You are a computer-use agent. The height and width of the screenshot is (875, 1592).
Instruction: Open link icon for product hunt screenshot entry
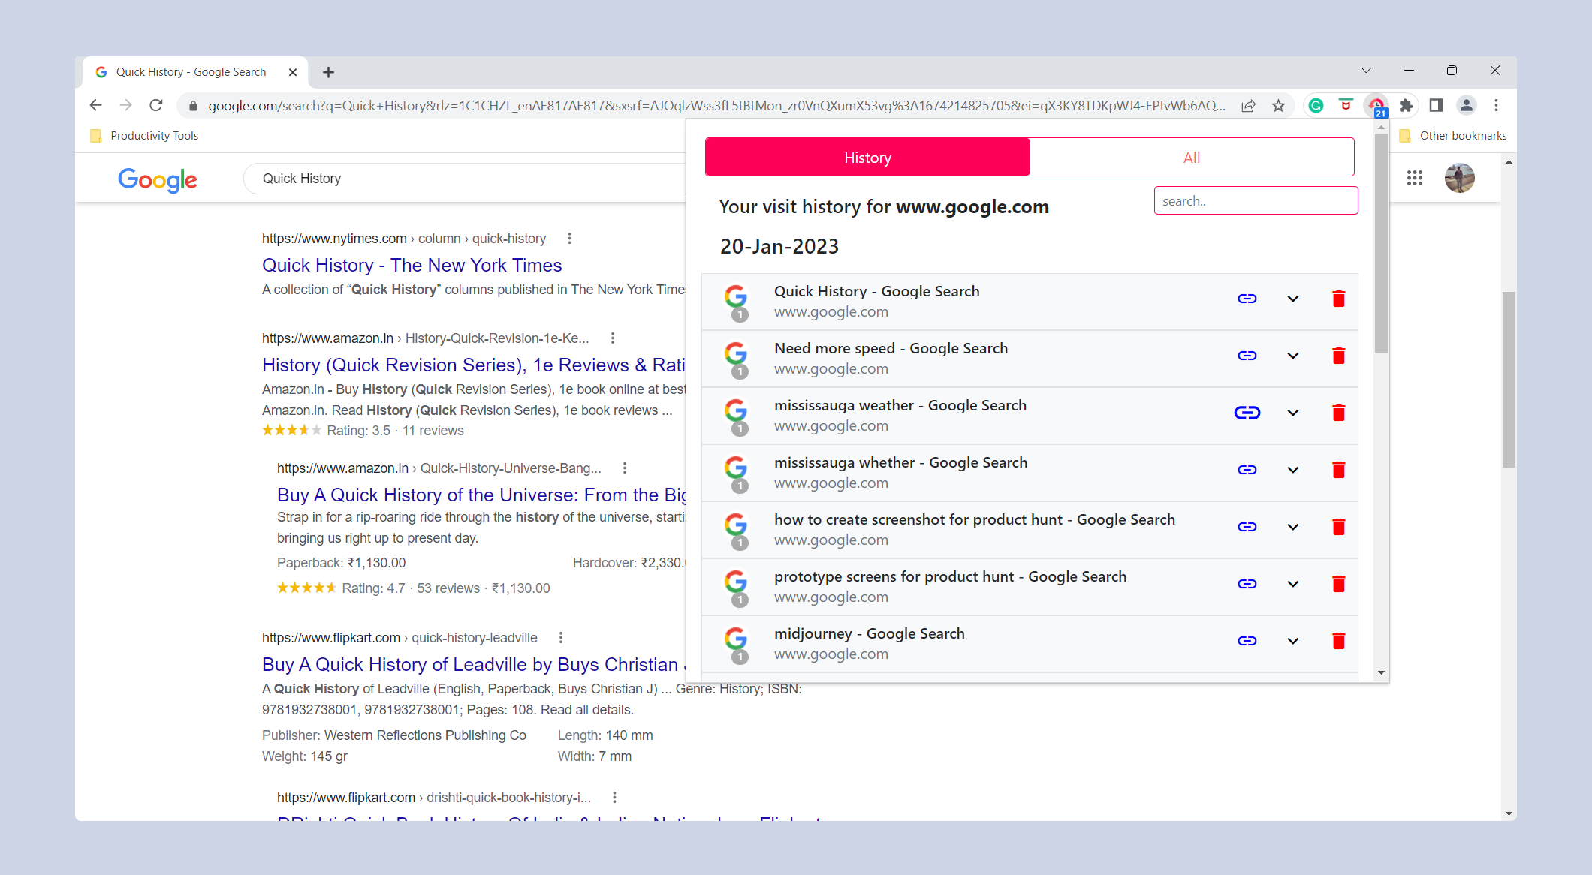pyautogui.click(x=1247, y=527)
